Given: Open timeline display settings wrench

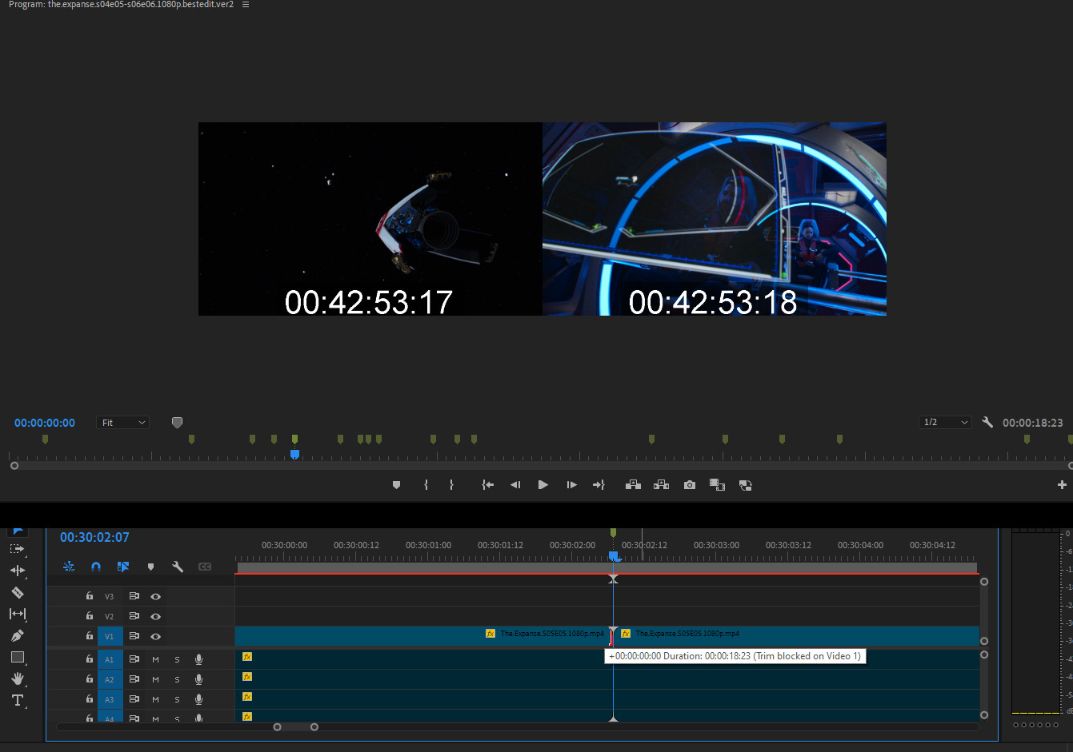Looking at the screenshot, I should click(x=178, y=567).
